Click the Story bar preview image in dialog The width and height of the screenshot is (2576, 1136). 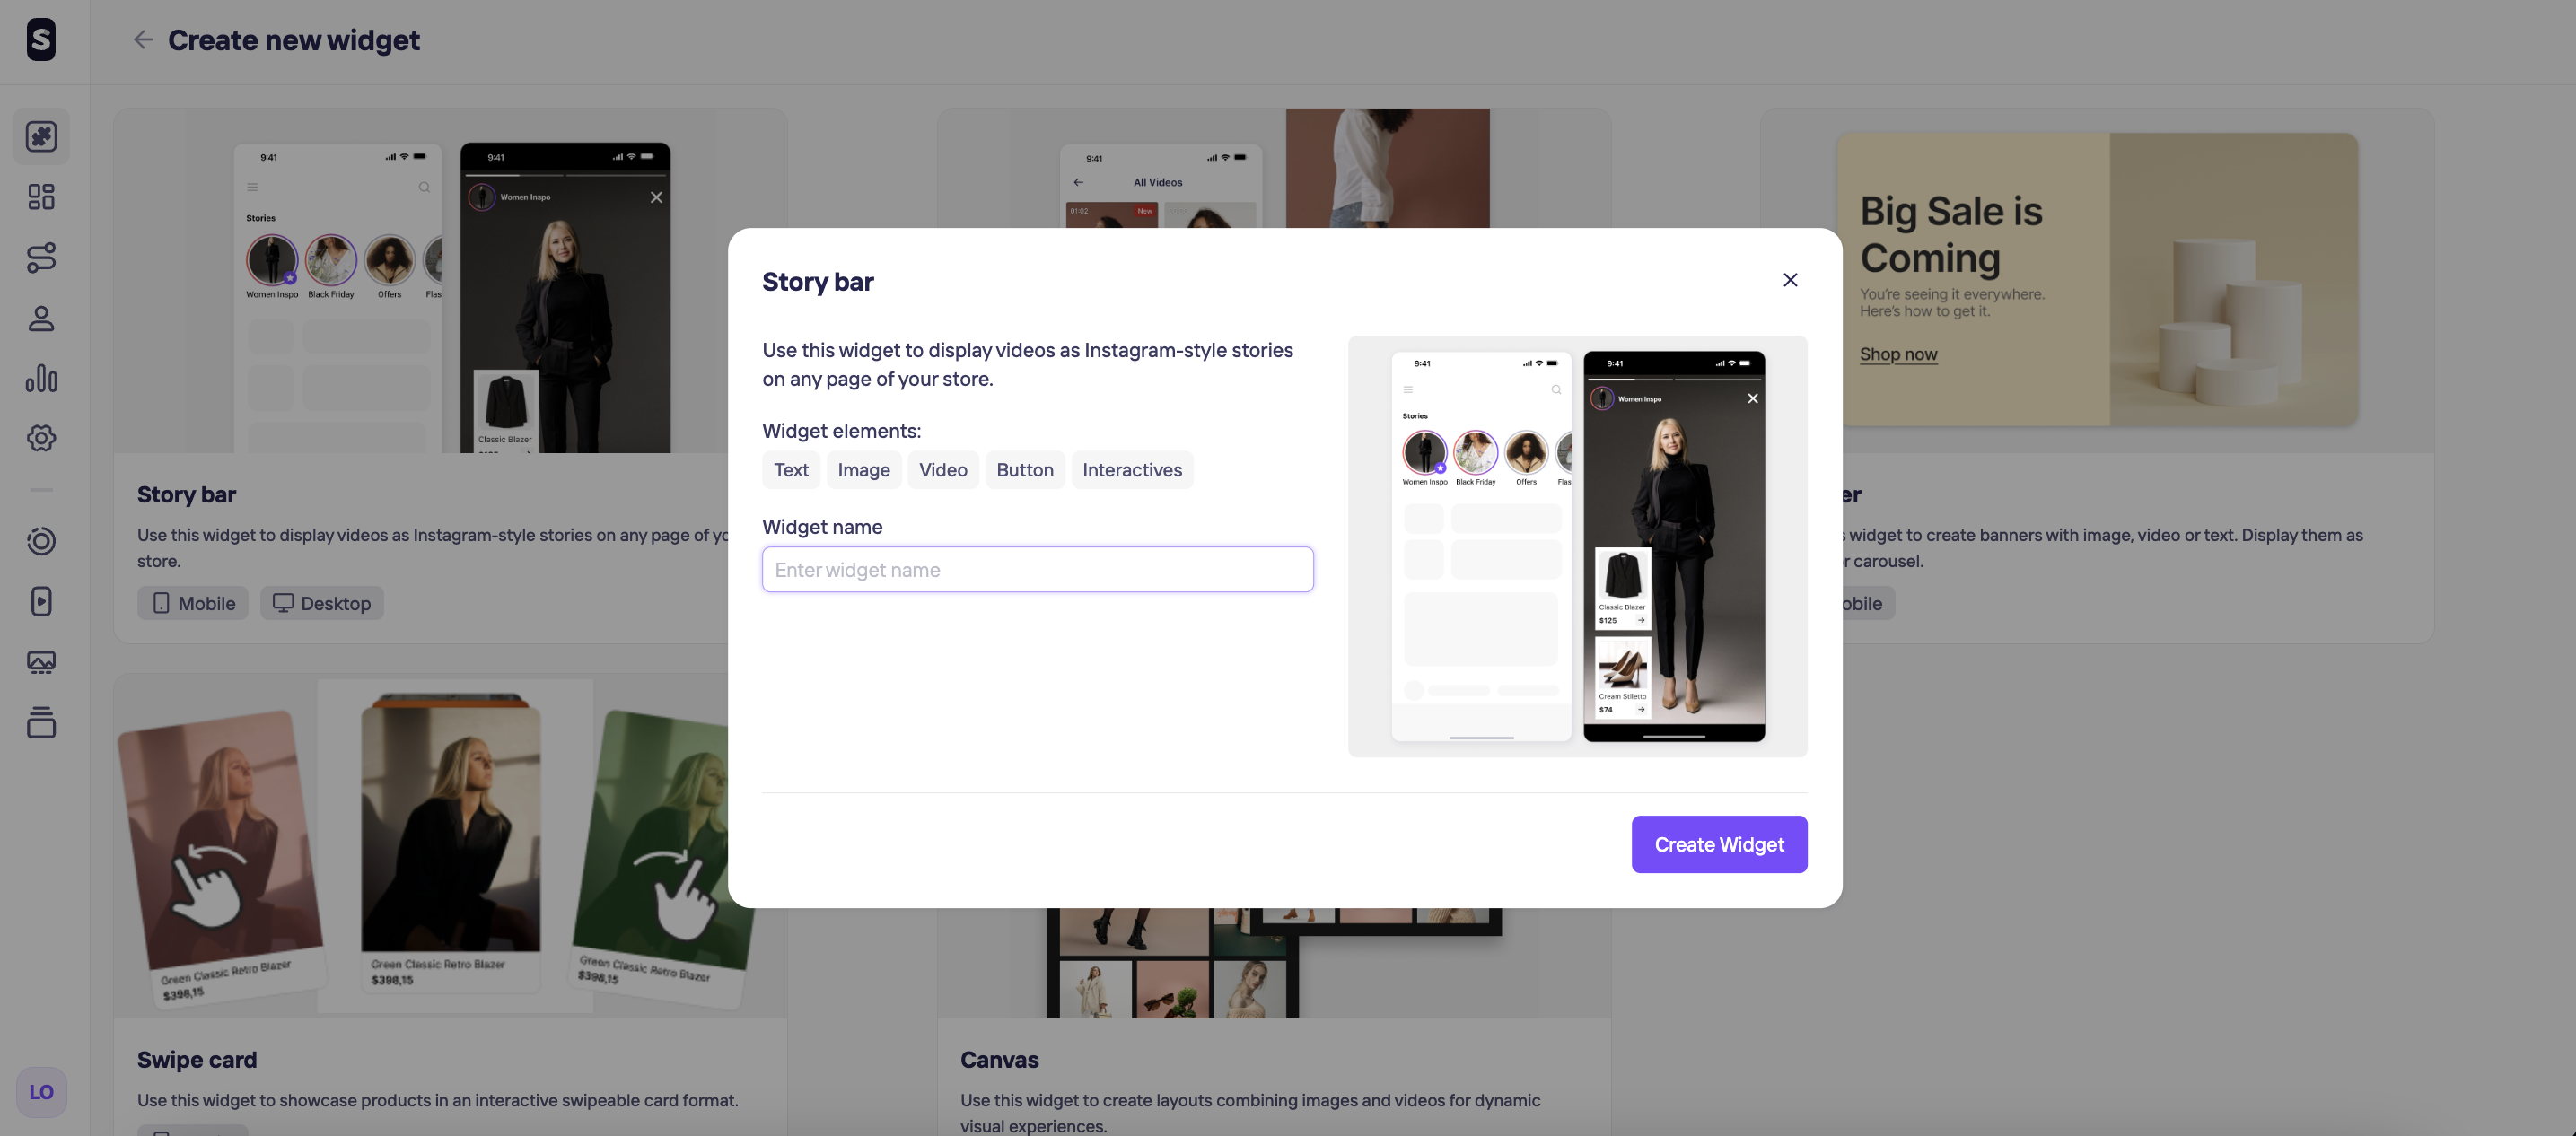tap(1577, 546)
